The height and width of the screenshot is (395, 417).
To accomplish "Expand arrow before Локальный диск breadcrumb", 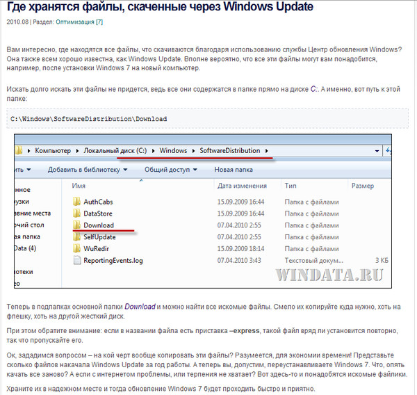I will click(77, 151).
